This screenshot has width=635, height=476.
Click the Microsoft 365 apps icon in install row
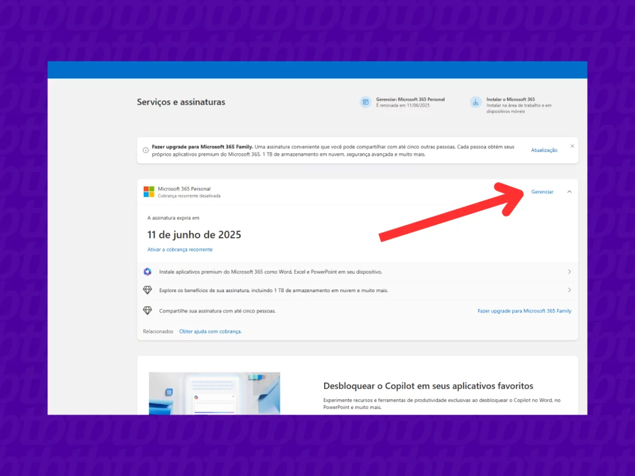(147, 272)
